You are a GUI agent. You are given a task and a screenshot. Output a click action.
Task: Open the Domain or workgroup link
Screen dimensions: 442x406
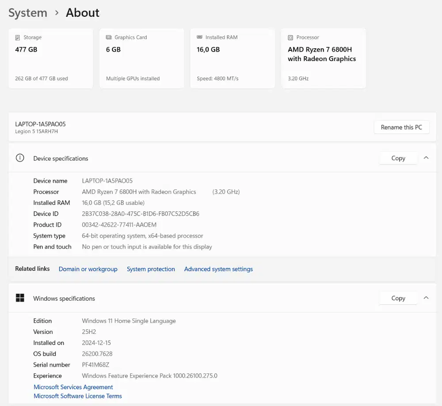coord(88,269)
